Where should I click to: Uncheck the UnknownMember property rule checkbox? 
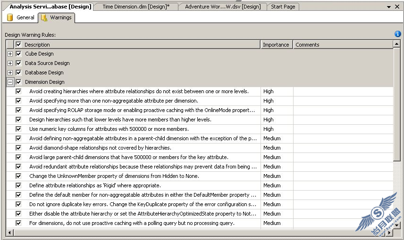(18, 176)
